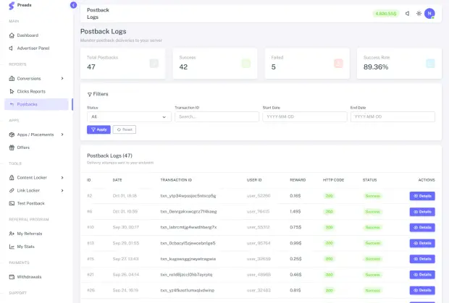Open announcements via megaphone icon in header
The height and width of the screenshot is (303, 449).
408,14
